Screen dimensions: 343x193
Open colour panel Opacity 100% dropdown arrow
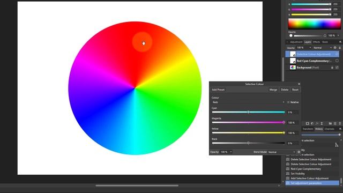pos(338,35)
